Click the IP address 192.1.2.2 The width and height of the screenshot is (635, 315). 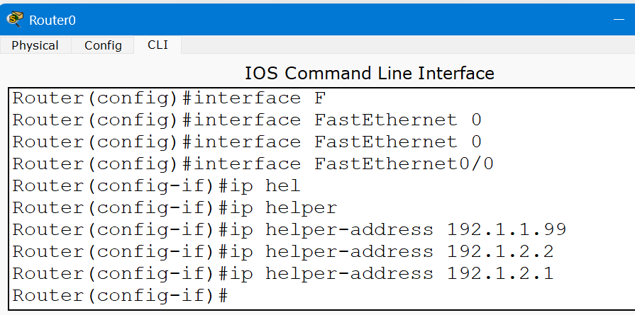click(500, 251)
